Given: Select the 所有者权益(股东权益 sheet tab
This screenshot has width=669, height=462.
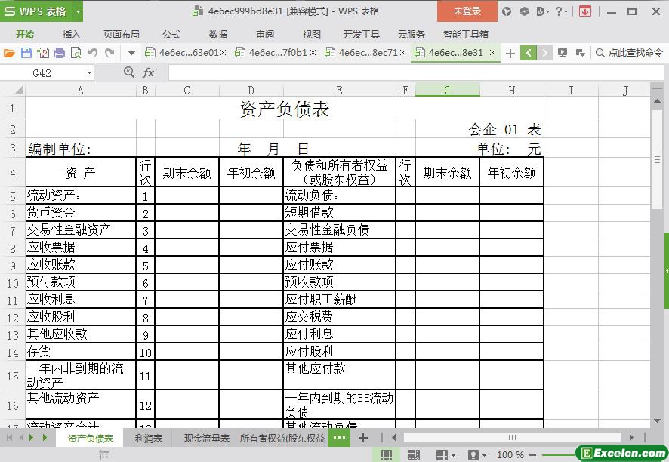Looking at the screenshot, I should point(282,438).
